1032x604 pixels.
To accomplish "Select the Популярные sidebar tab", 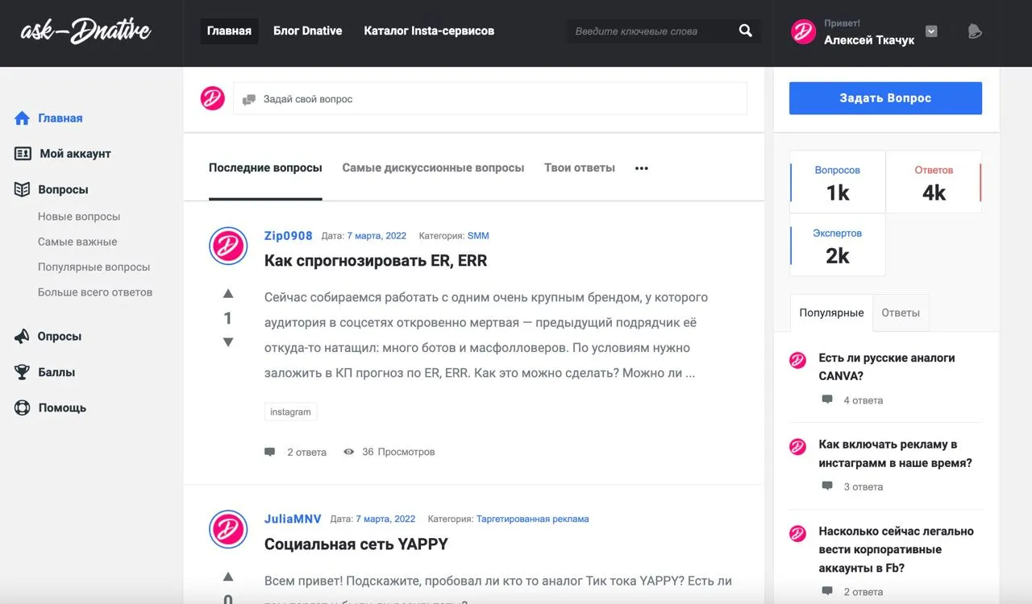I will (831, 312).
